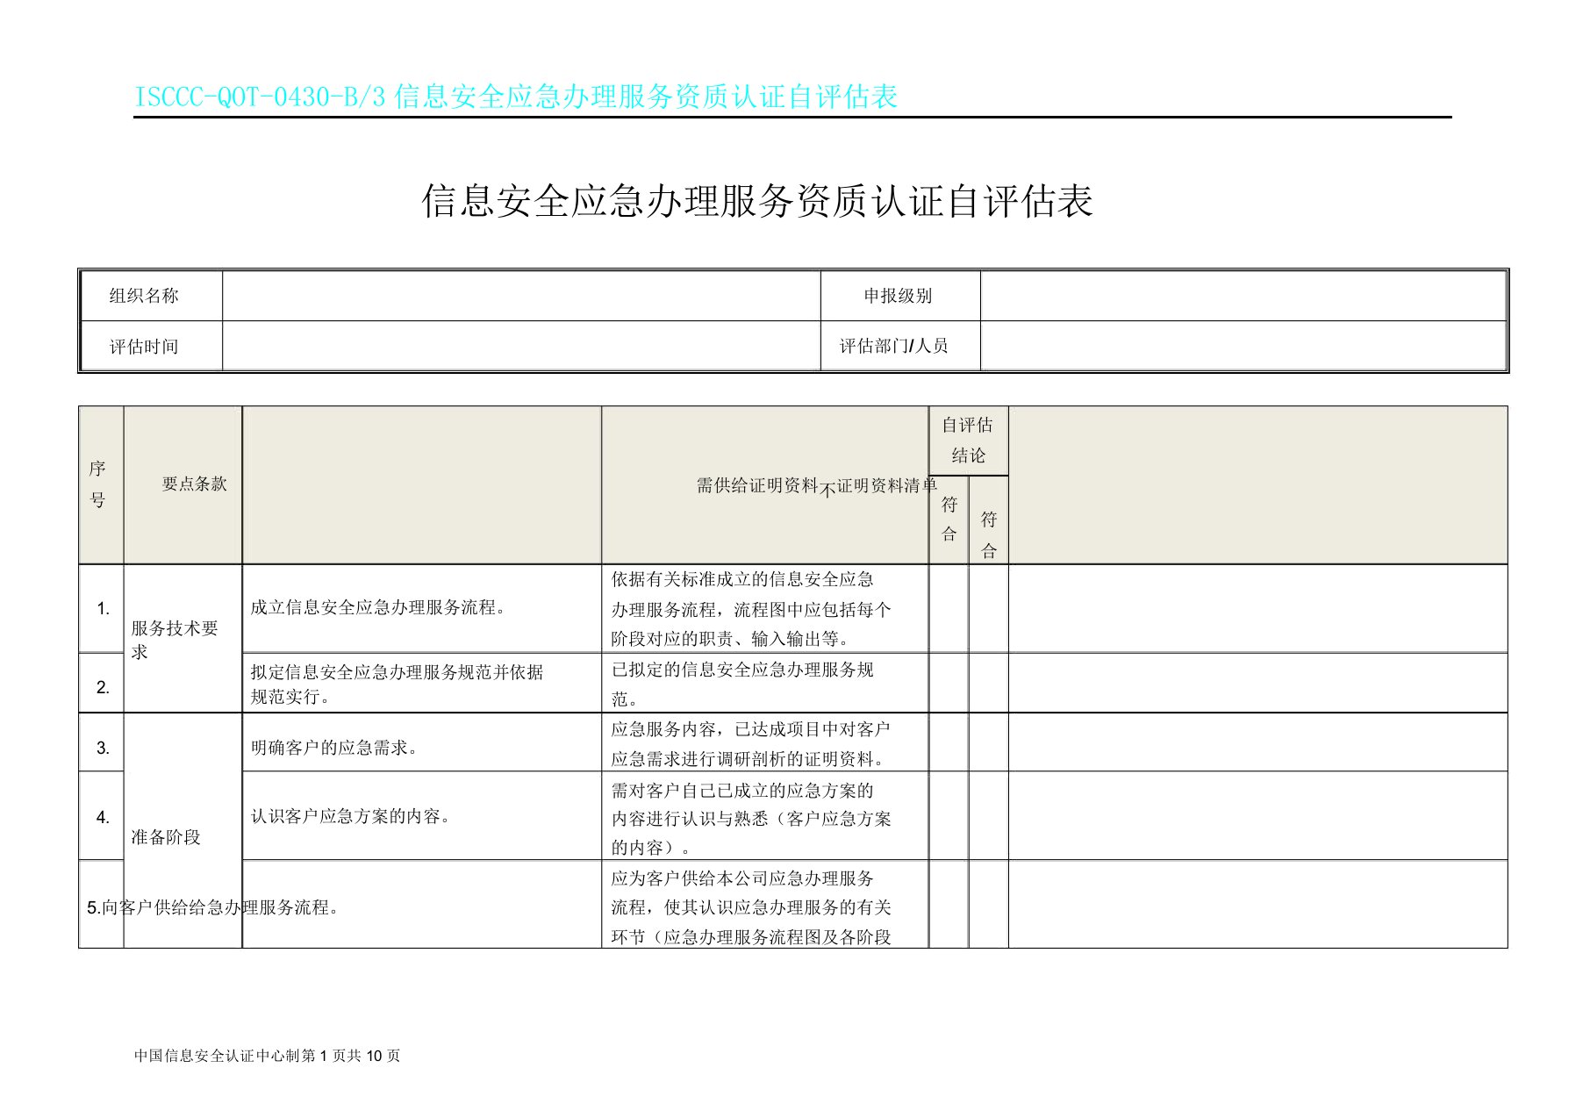Click first conclusion cell in row 1
This screenshot has width=1583, height=1118.
(x=949, y=608)
